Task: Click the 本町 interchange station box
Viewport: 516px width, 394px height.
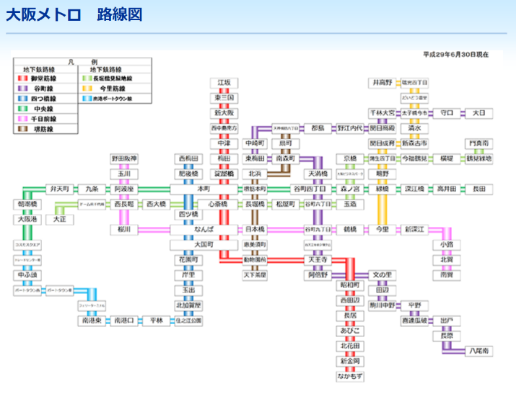Action: point(204,189)
